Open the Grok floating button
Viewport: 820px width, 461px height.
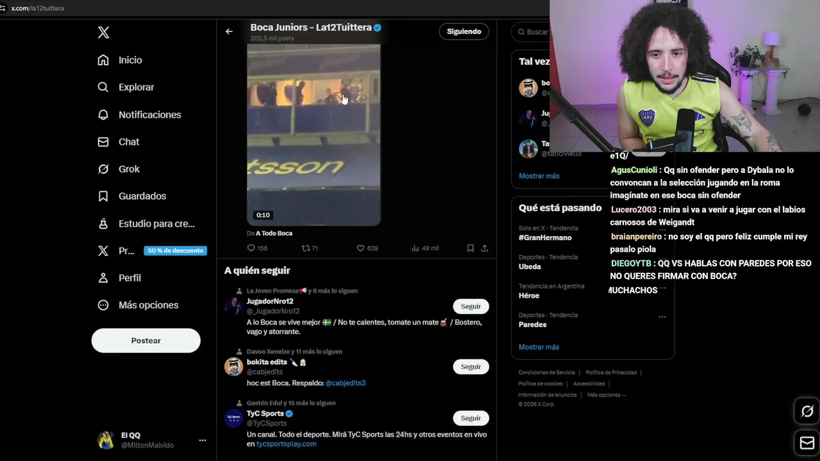point(807,412)
